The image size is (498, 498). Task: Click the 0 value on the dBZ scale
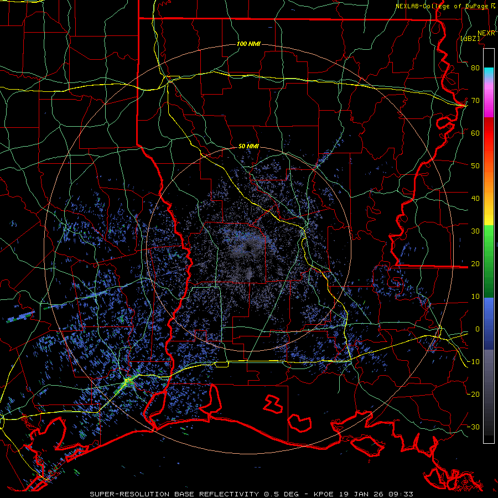pos(477,329)
